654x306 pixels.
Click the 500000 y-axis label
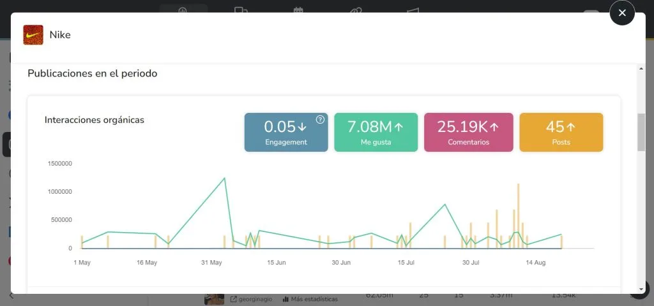click(61, 220)
